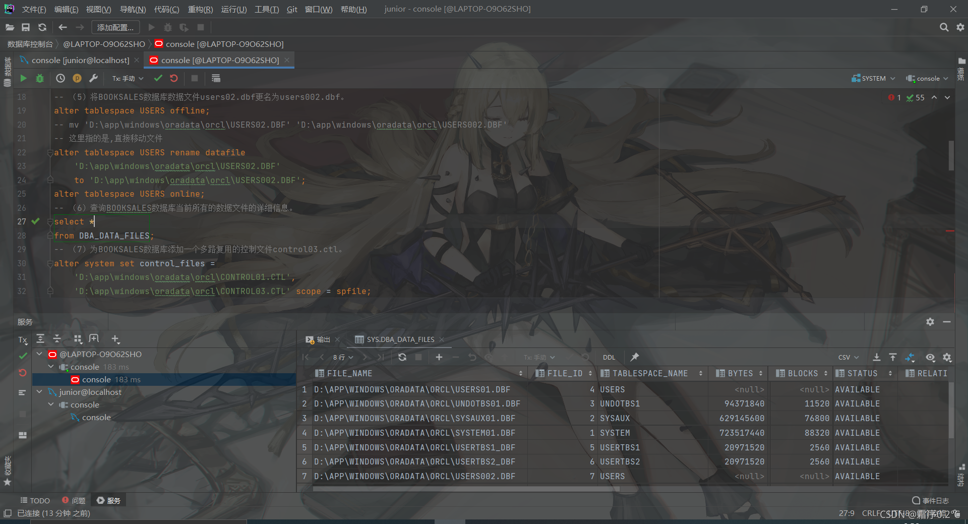Click the DDL button
This screenshot has height=524, width=968.
click(609, 357)
